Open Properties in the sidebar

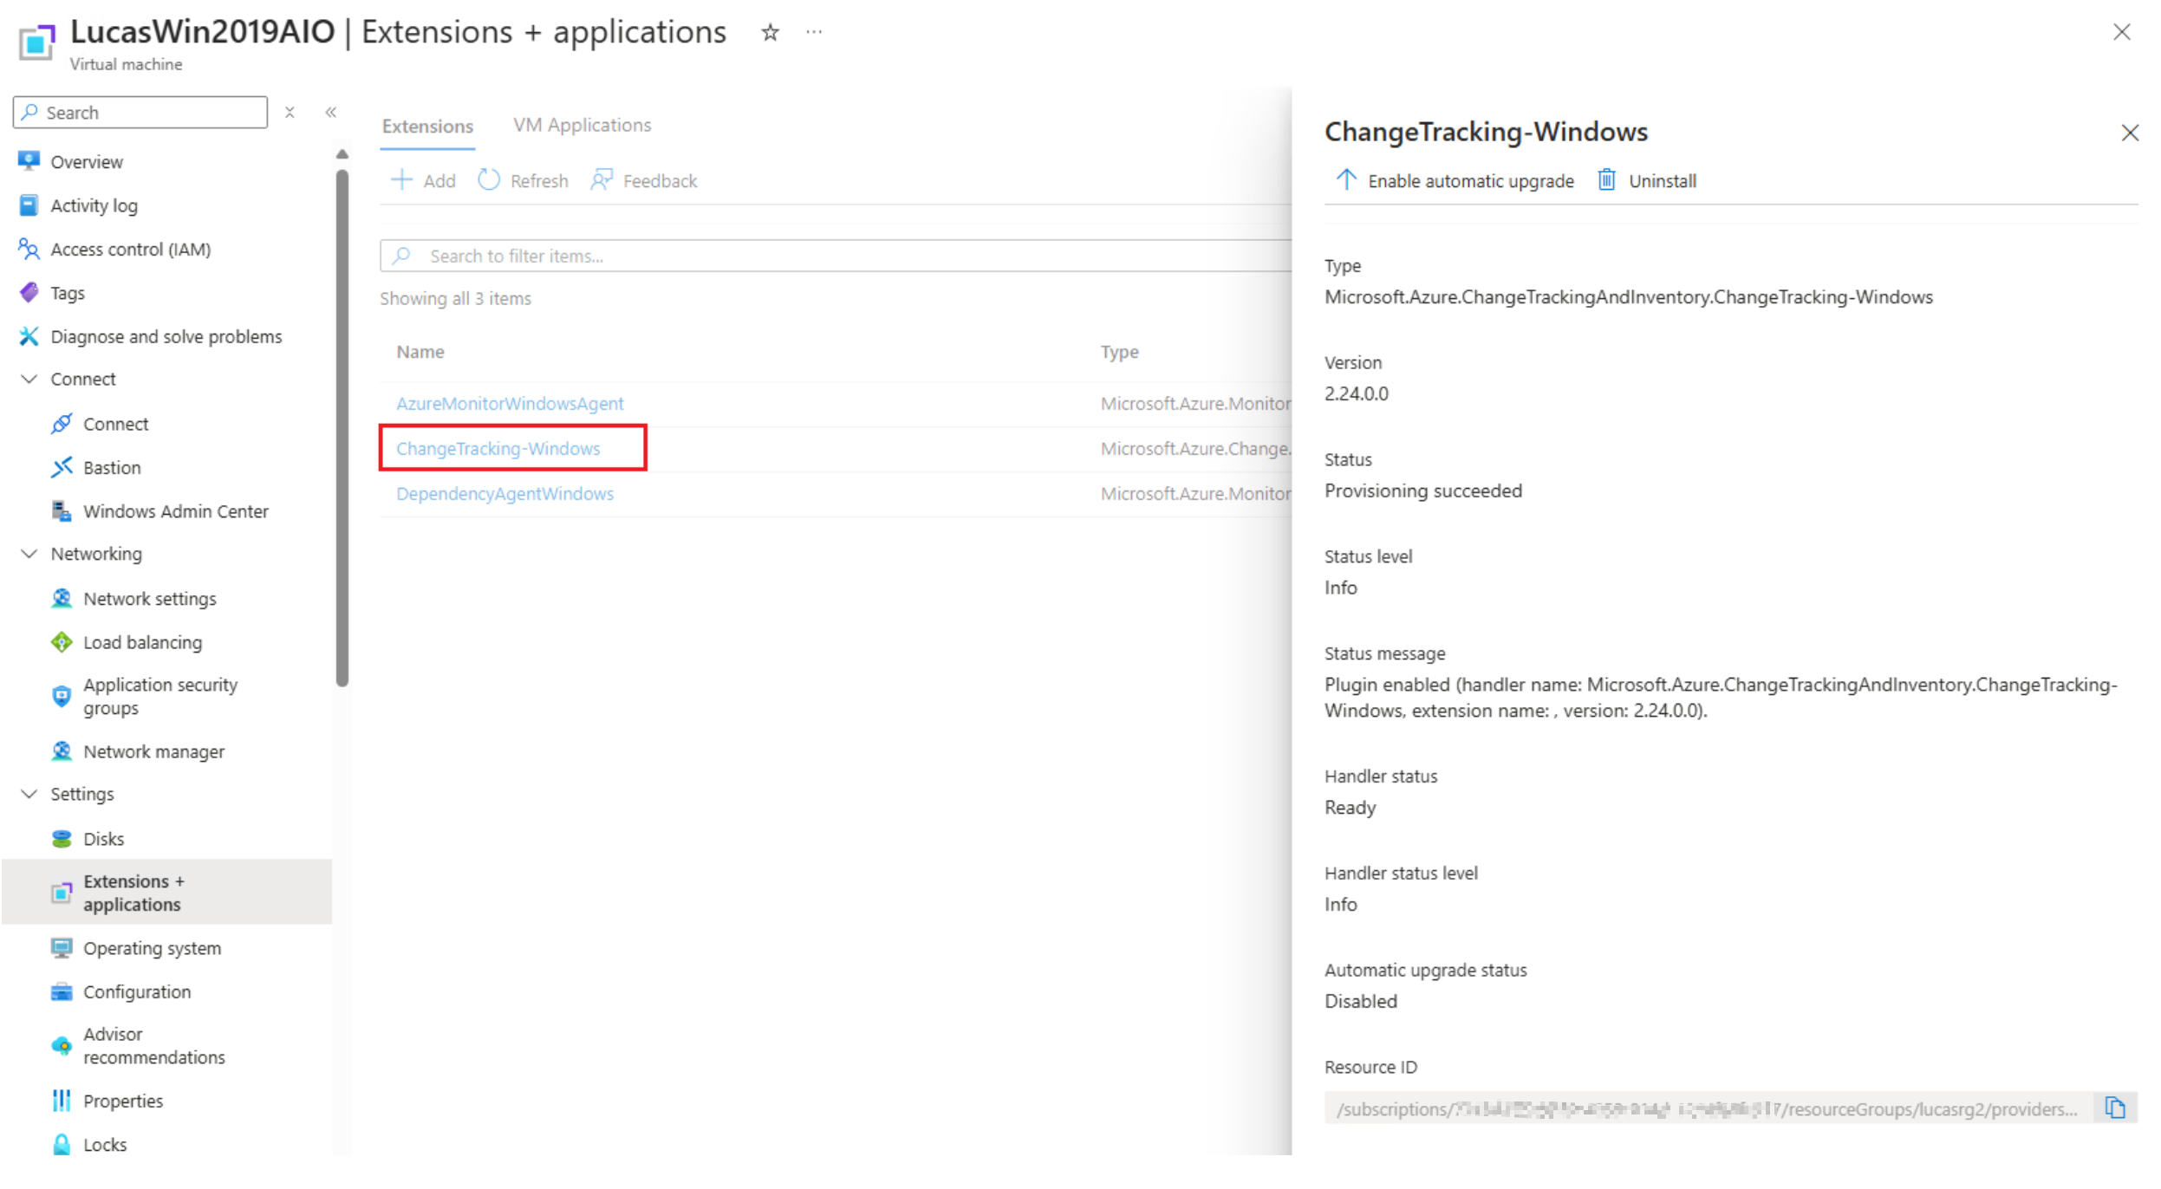122,1101
